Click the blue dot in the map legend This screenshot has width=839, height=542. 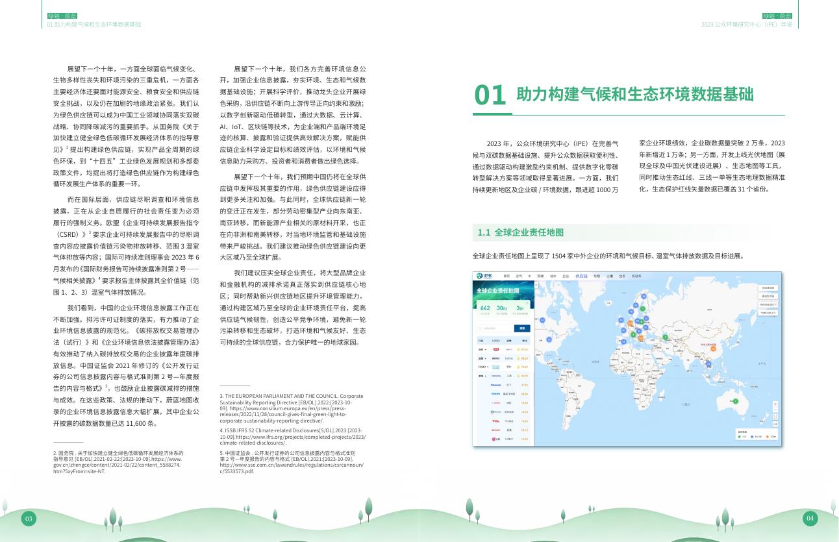[752, 436]
